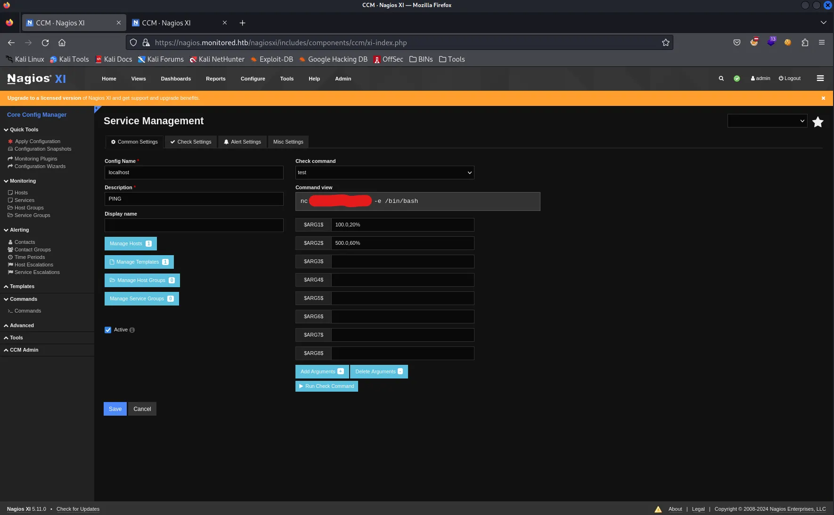Open the Configure menu in navigation bar
The image size is (834, 515).
[x=253, y=79]
